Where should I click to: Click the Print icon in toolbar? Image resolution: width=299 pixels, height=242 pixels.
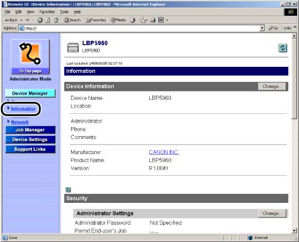pos(153,20)
